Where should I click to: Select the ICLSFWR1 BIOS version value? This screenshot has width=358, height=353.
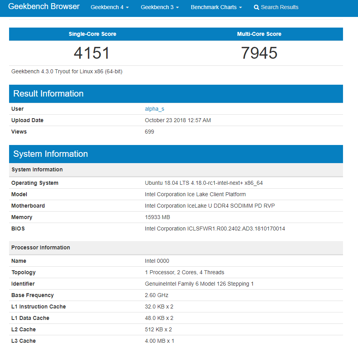click(x=215, y=229)
